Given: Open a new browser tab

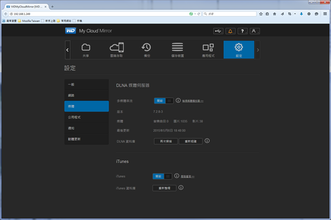Looking at the screenshot, I should coord(52,7).
